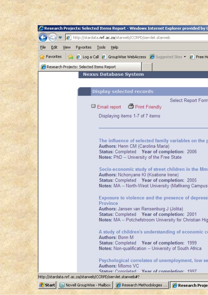Viewport: 208px width, 295px height.
Task: Open the Log a Call favorite
Action: click(x=87, y=57)
